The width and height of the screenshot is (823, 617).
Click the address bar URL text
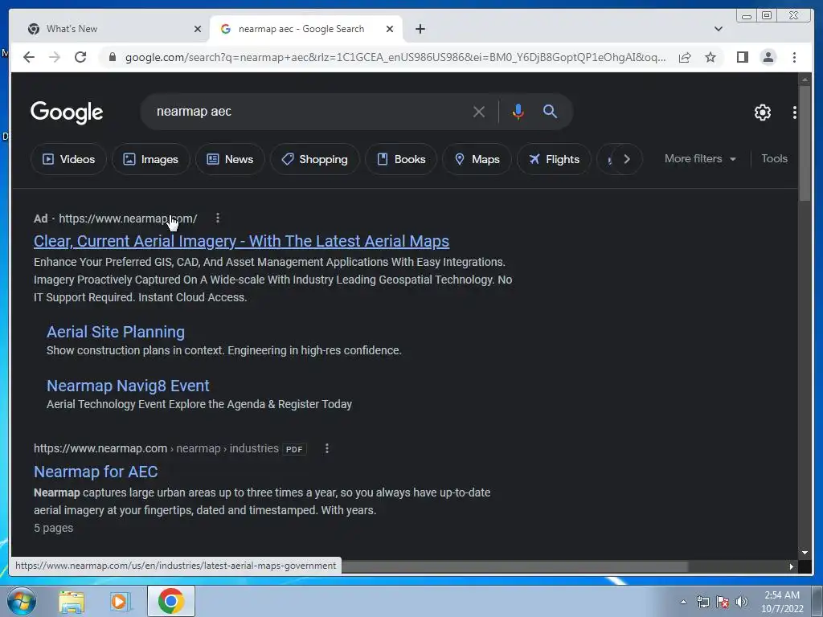pyautogui.click(x=395, y=57)
